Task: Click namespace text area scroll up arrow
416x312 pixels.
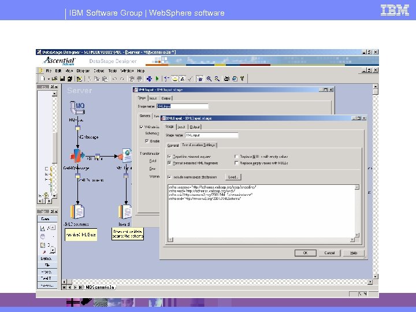Action: tap(357, 187)
